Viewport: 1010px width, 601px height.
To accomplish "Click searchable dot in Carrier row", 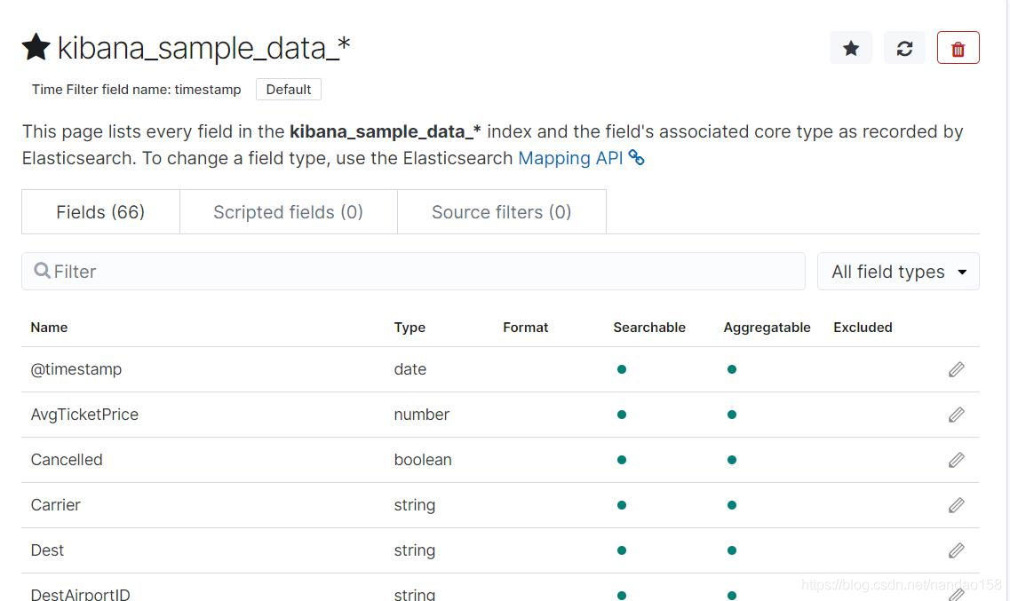I will pyautogui.click(x=622, y=505).
